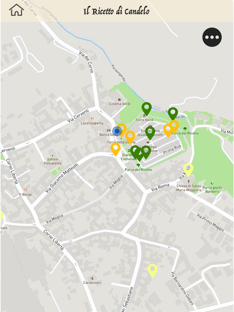Screen dimensions: 234x312
Task: Select the Lacorteaperta restaurant icon
Action: point(92,119)
